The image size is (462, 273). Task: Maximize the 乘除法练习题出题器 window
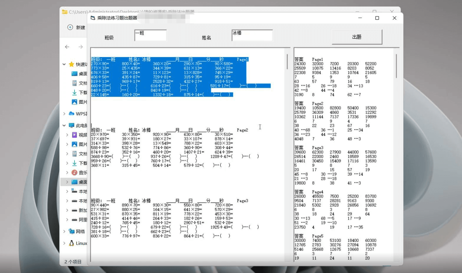tap(377, 18)
